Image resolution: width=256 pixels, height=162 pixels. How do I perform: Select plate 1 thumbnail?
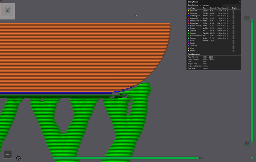click(x=7, y=10)
